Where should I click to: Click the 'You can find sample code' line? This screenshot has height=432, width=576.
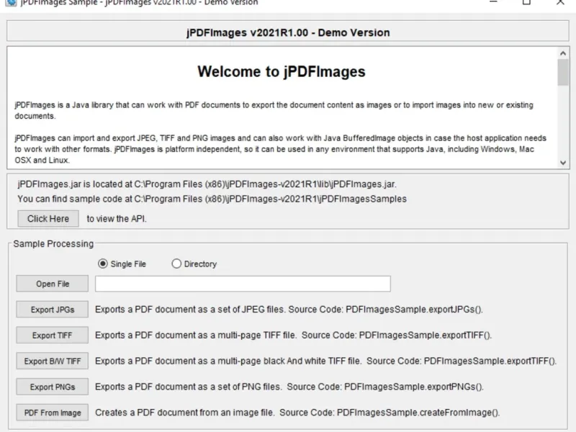[212, 199]
